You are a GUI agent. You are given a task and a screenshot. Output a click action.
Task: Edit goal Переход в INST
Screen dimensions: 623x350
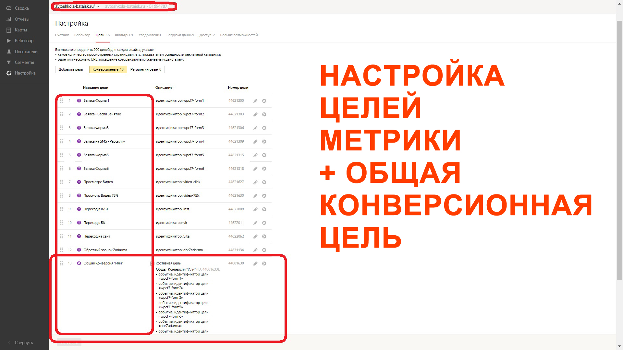point(255,209)
